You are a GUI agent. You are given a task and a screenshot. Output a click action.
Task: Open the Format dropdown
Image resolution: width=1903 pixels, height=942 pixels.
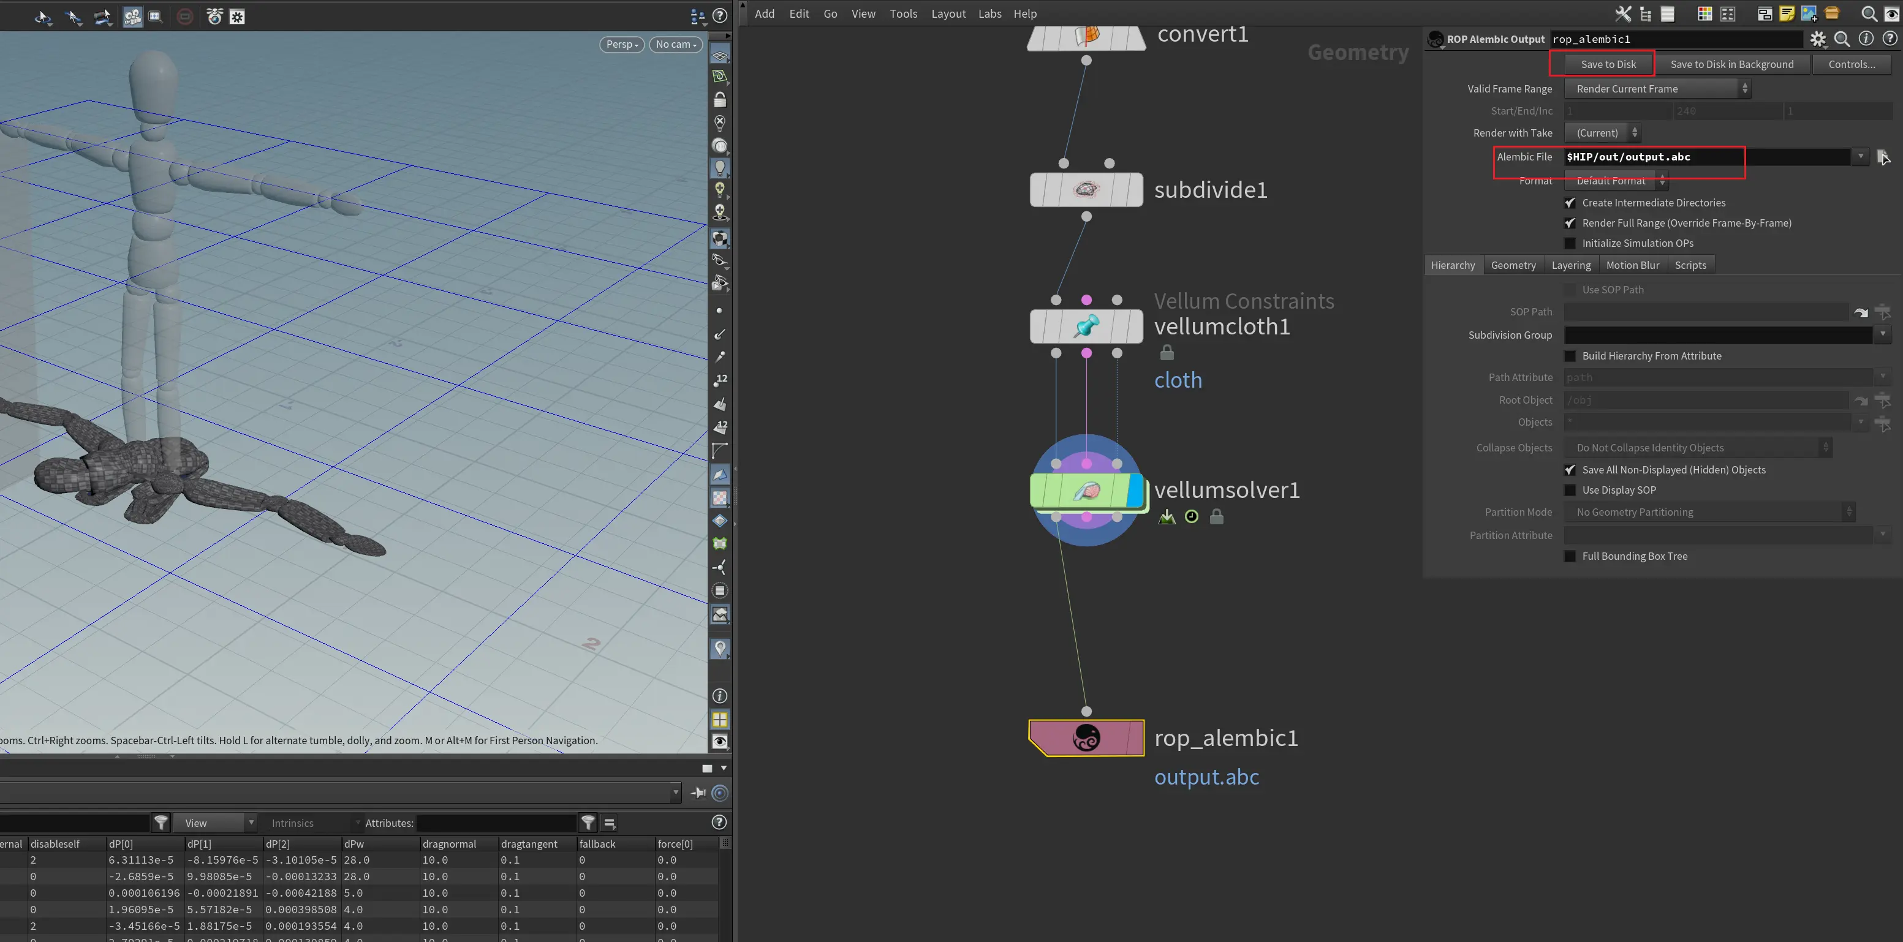1616,180
